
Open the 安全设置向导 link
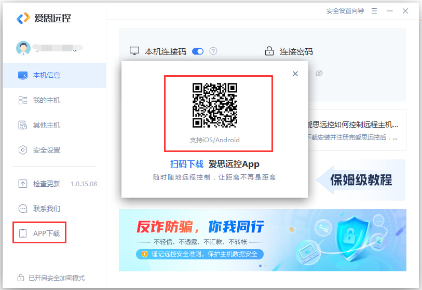click(345, 11)
